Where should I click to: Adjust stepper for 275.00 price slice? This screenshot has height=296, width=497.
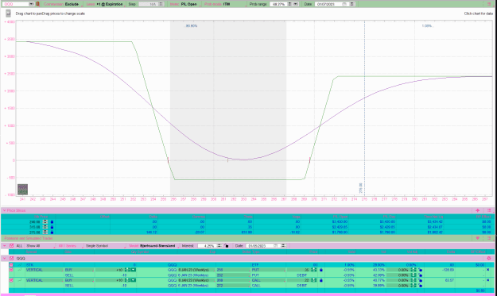pyautogui.click(x=45, y=233)
